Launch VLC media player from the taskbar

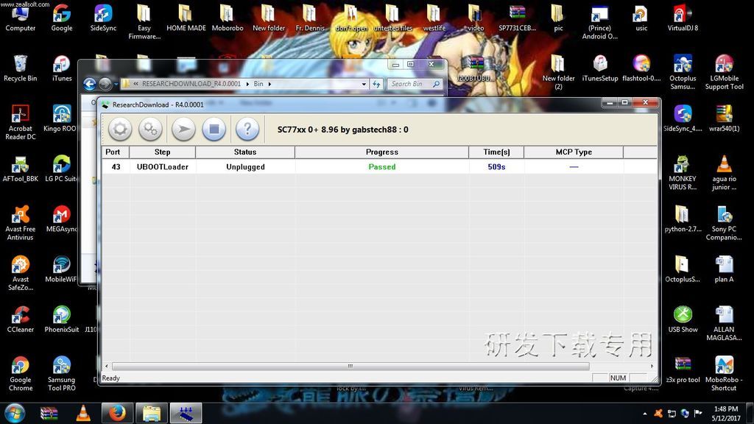click(84, 413)
